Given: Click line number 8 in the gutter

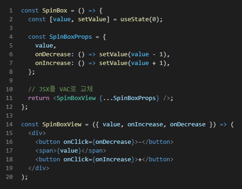Looking at the screenshot, I should coord(11,72).
